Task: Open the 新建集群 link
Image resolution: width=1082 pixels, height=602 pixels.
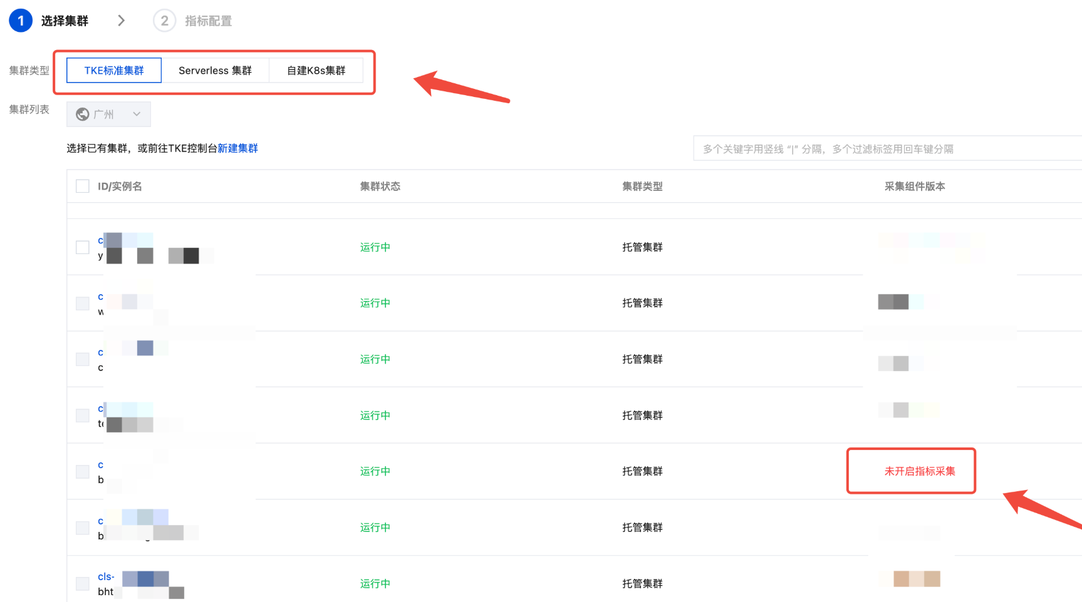Action: [x=237, y=148]
